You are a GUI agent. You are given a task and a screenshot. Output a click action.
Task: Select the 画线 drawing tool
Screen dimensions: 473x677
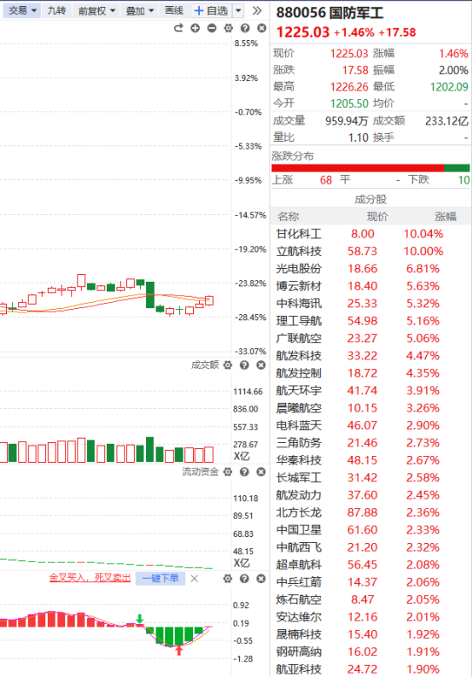(x=174, y=10)
